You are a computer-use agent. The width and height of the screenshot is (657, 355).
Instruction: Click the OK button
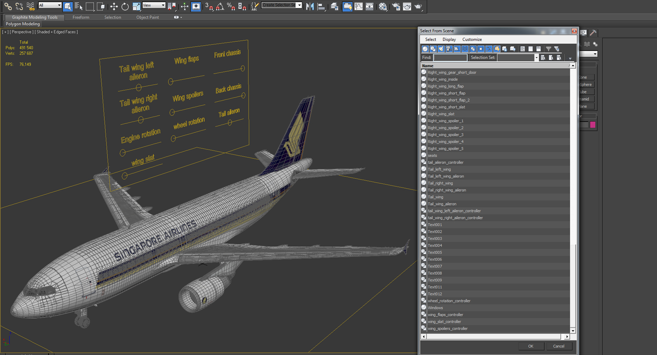pyautogui.click(x=530, y=346)
